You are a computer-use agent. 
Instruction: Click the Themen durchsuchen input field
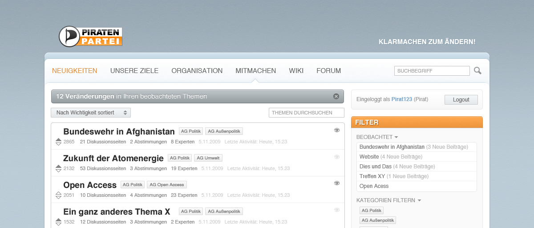pos(306,113)
